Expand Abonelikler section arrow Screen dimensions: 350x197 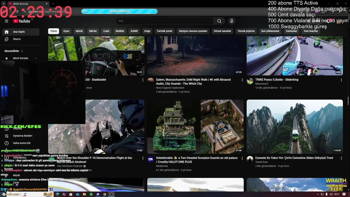tap(22, 51)
